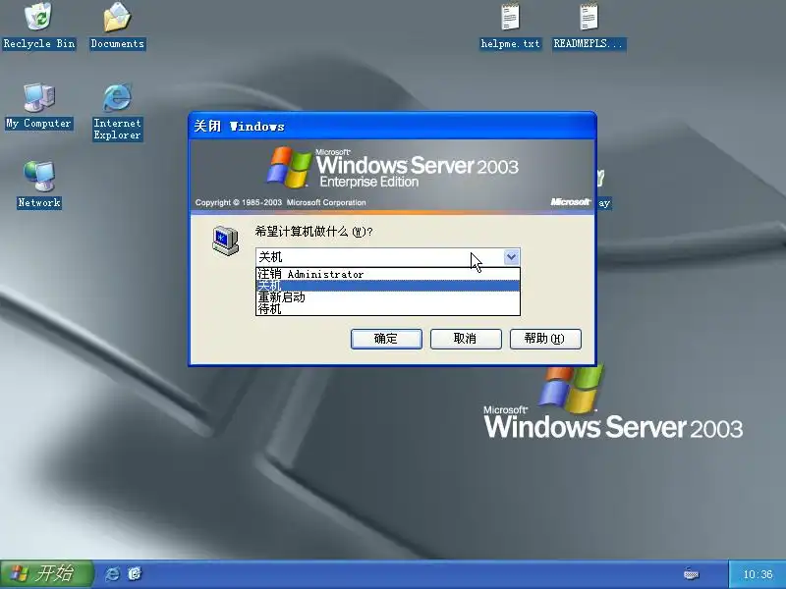Open help via the 帮助(H) button

tap(545, 339)
